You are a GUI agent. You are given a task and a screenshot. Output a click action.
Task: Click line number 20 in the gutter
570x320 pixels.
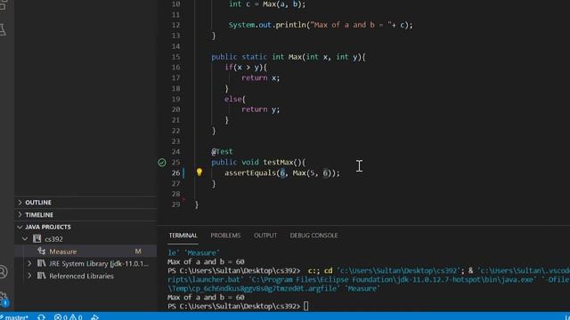[x=176, y=109]
